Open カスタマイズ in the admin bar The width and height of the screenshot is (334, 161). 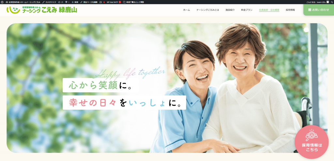click(x=49, y=2)
